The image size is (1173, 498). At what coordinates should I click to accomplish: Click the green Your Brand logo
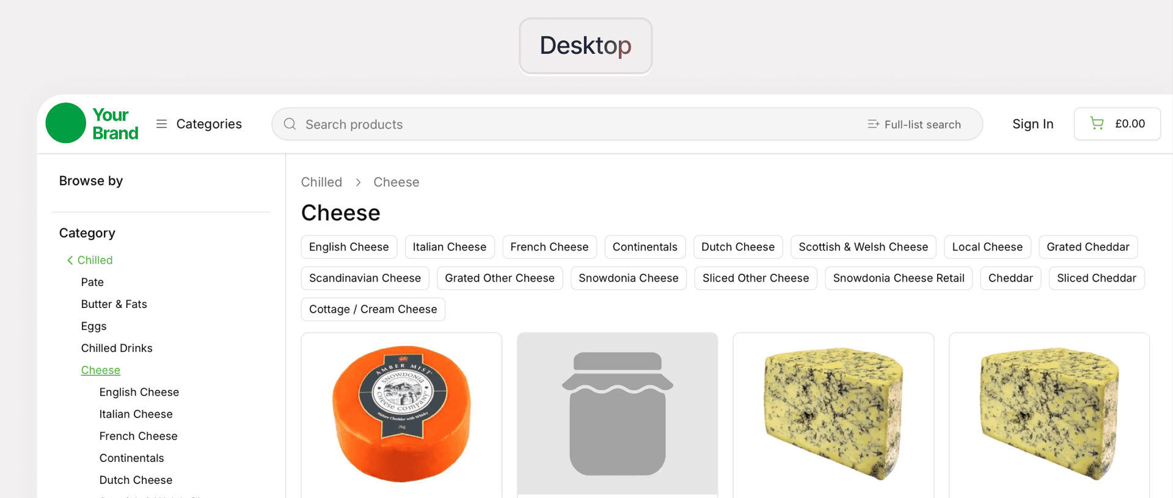pos(92,123)
